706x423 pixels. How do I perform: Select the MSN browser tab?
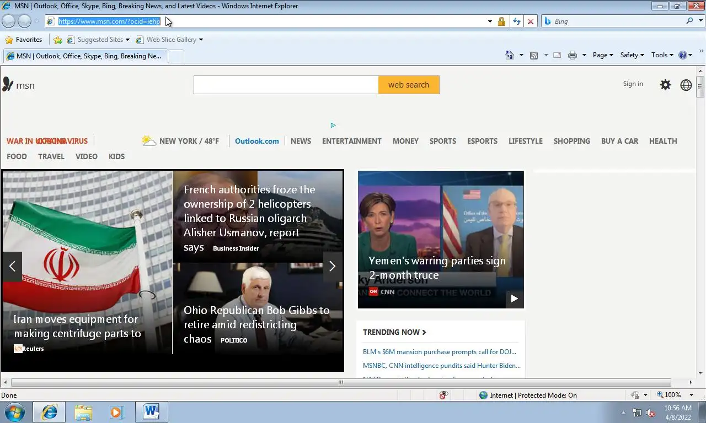[x=84, y=56]
